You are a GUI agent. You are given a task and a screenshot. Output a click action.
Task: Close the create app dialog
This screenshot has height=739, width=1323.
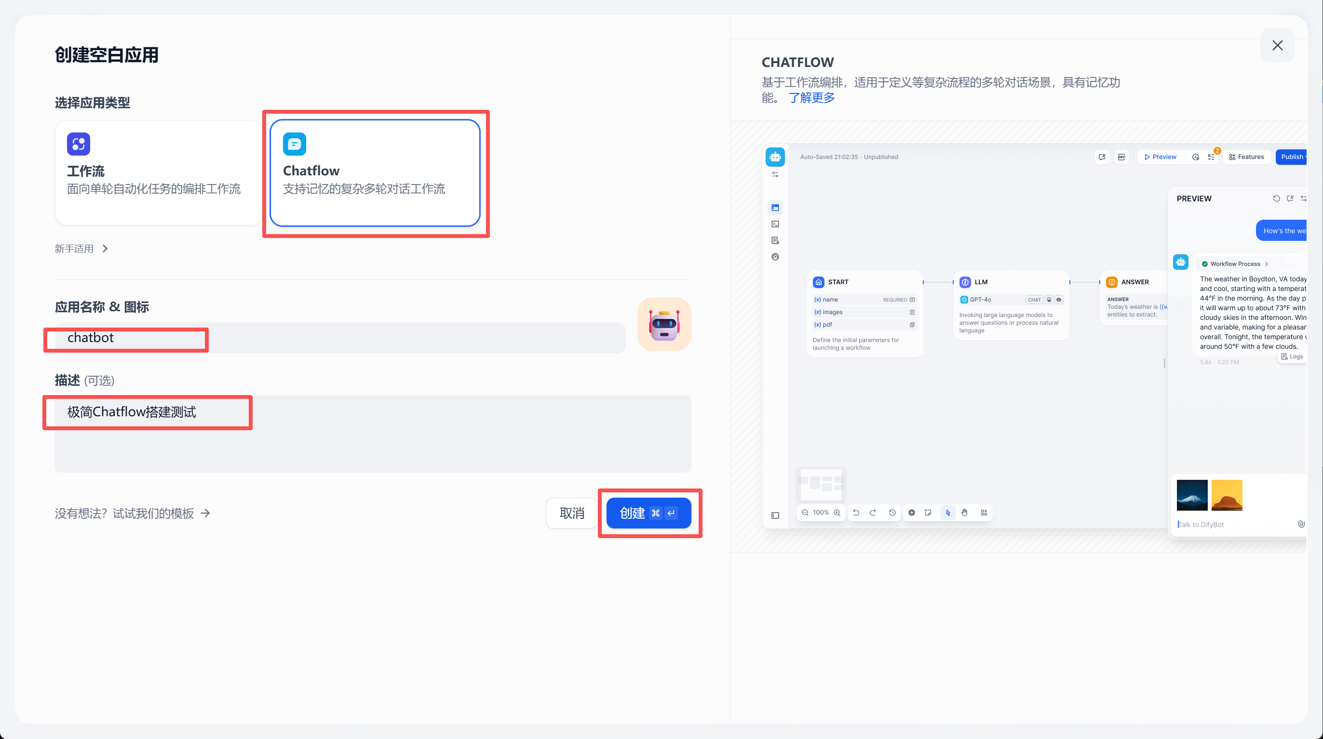pos(1277,46)
